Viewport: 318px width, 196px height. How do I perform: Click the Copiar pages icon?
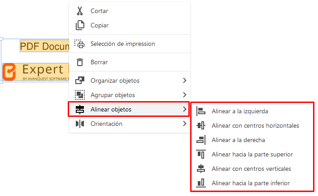pos(80,25)
